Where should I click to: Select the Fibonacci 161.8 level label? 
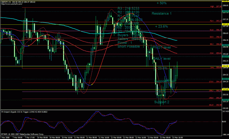(x=211, y=105)
